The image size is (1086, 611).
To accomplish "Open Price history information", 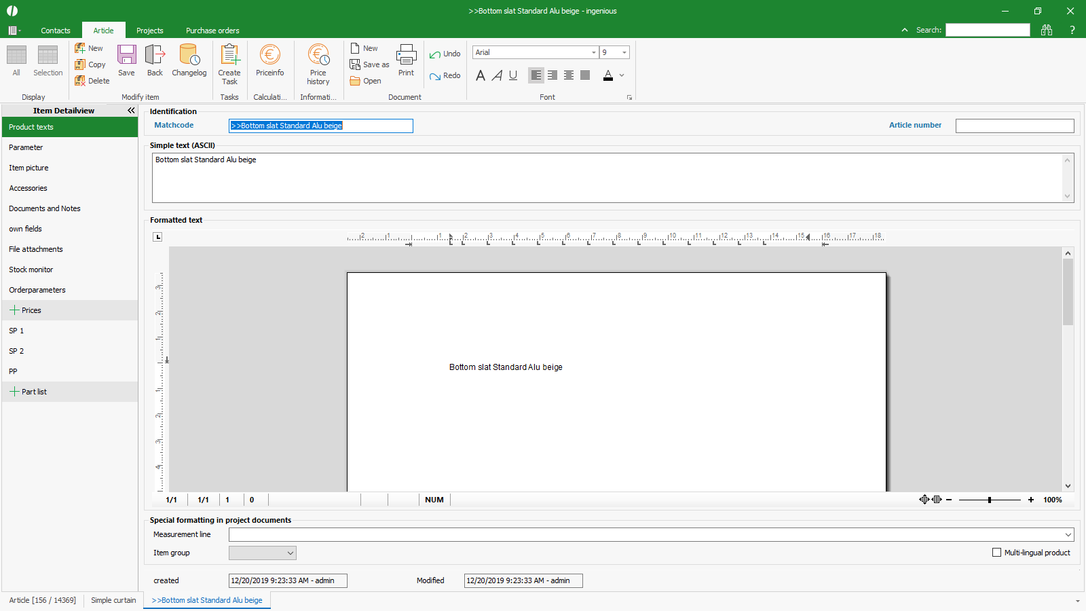I will click(318, 56).
